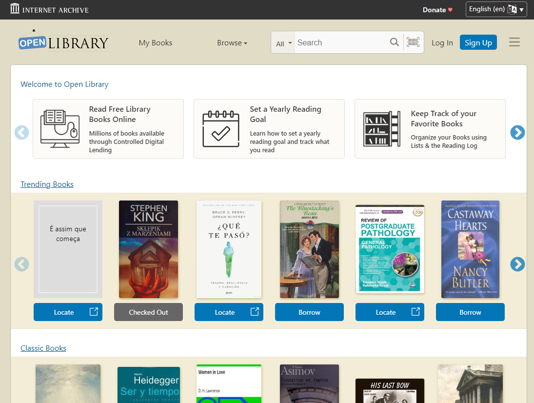Click the search magnifying glass icon
The width and height of the screenshot is (534, 403).
click(394, 42)
